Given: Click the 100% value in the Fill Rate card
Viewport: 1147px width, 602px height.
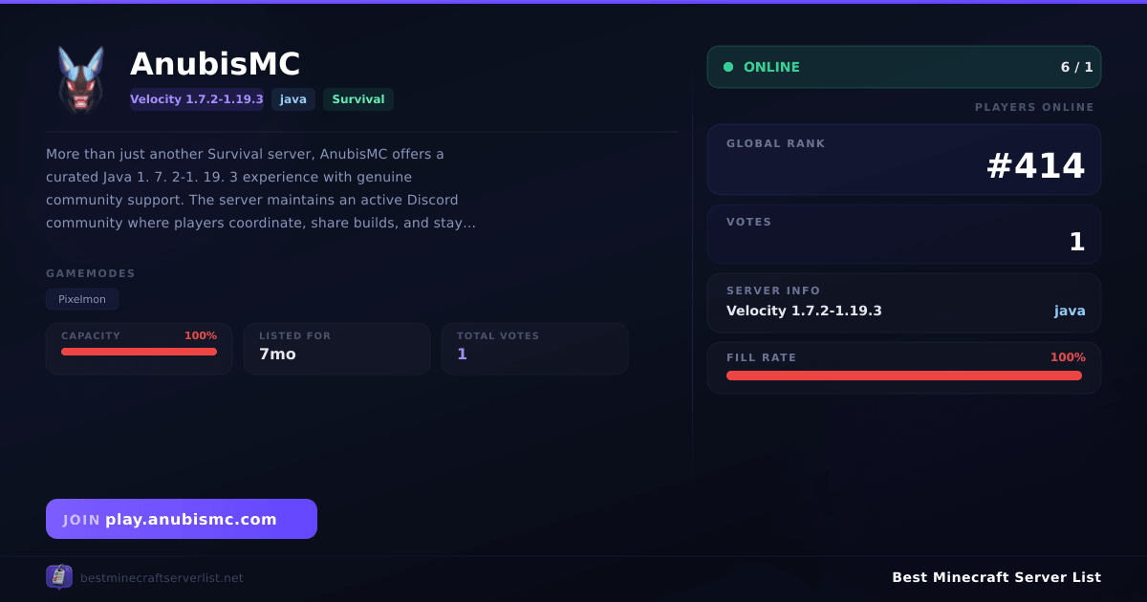Looking at the screenshot, I should coord(1068,357).
